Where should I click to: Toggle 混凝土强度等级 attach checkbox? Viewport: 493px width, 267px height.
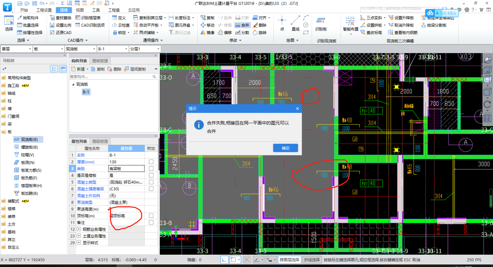coord(151,189)
